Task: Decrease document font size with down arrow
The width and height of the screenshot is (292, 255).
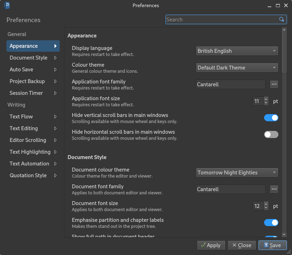Action: click(266, 208)
